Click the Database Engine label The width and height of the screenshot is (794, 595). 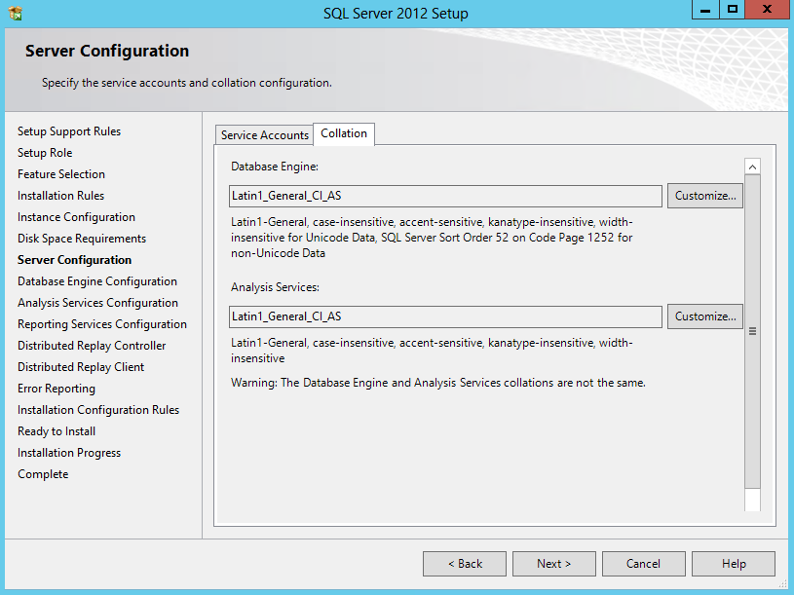point(275,167)
